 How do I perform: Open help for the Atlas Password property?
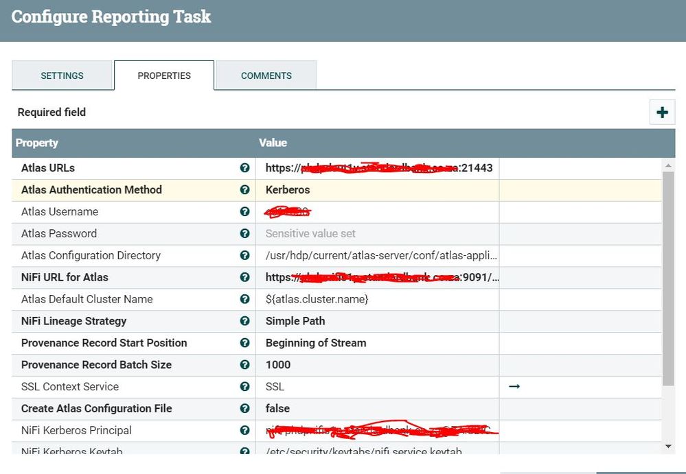click(245, 233)
